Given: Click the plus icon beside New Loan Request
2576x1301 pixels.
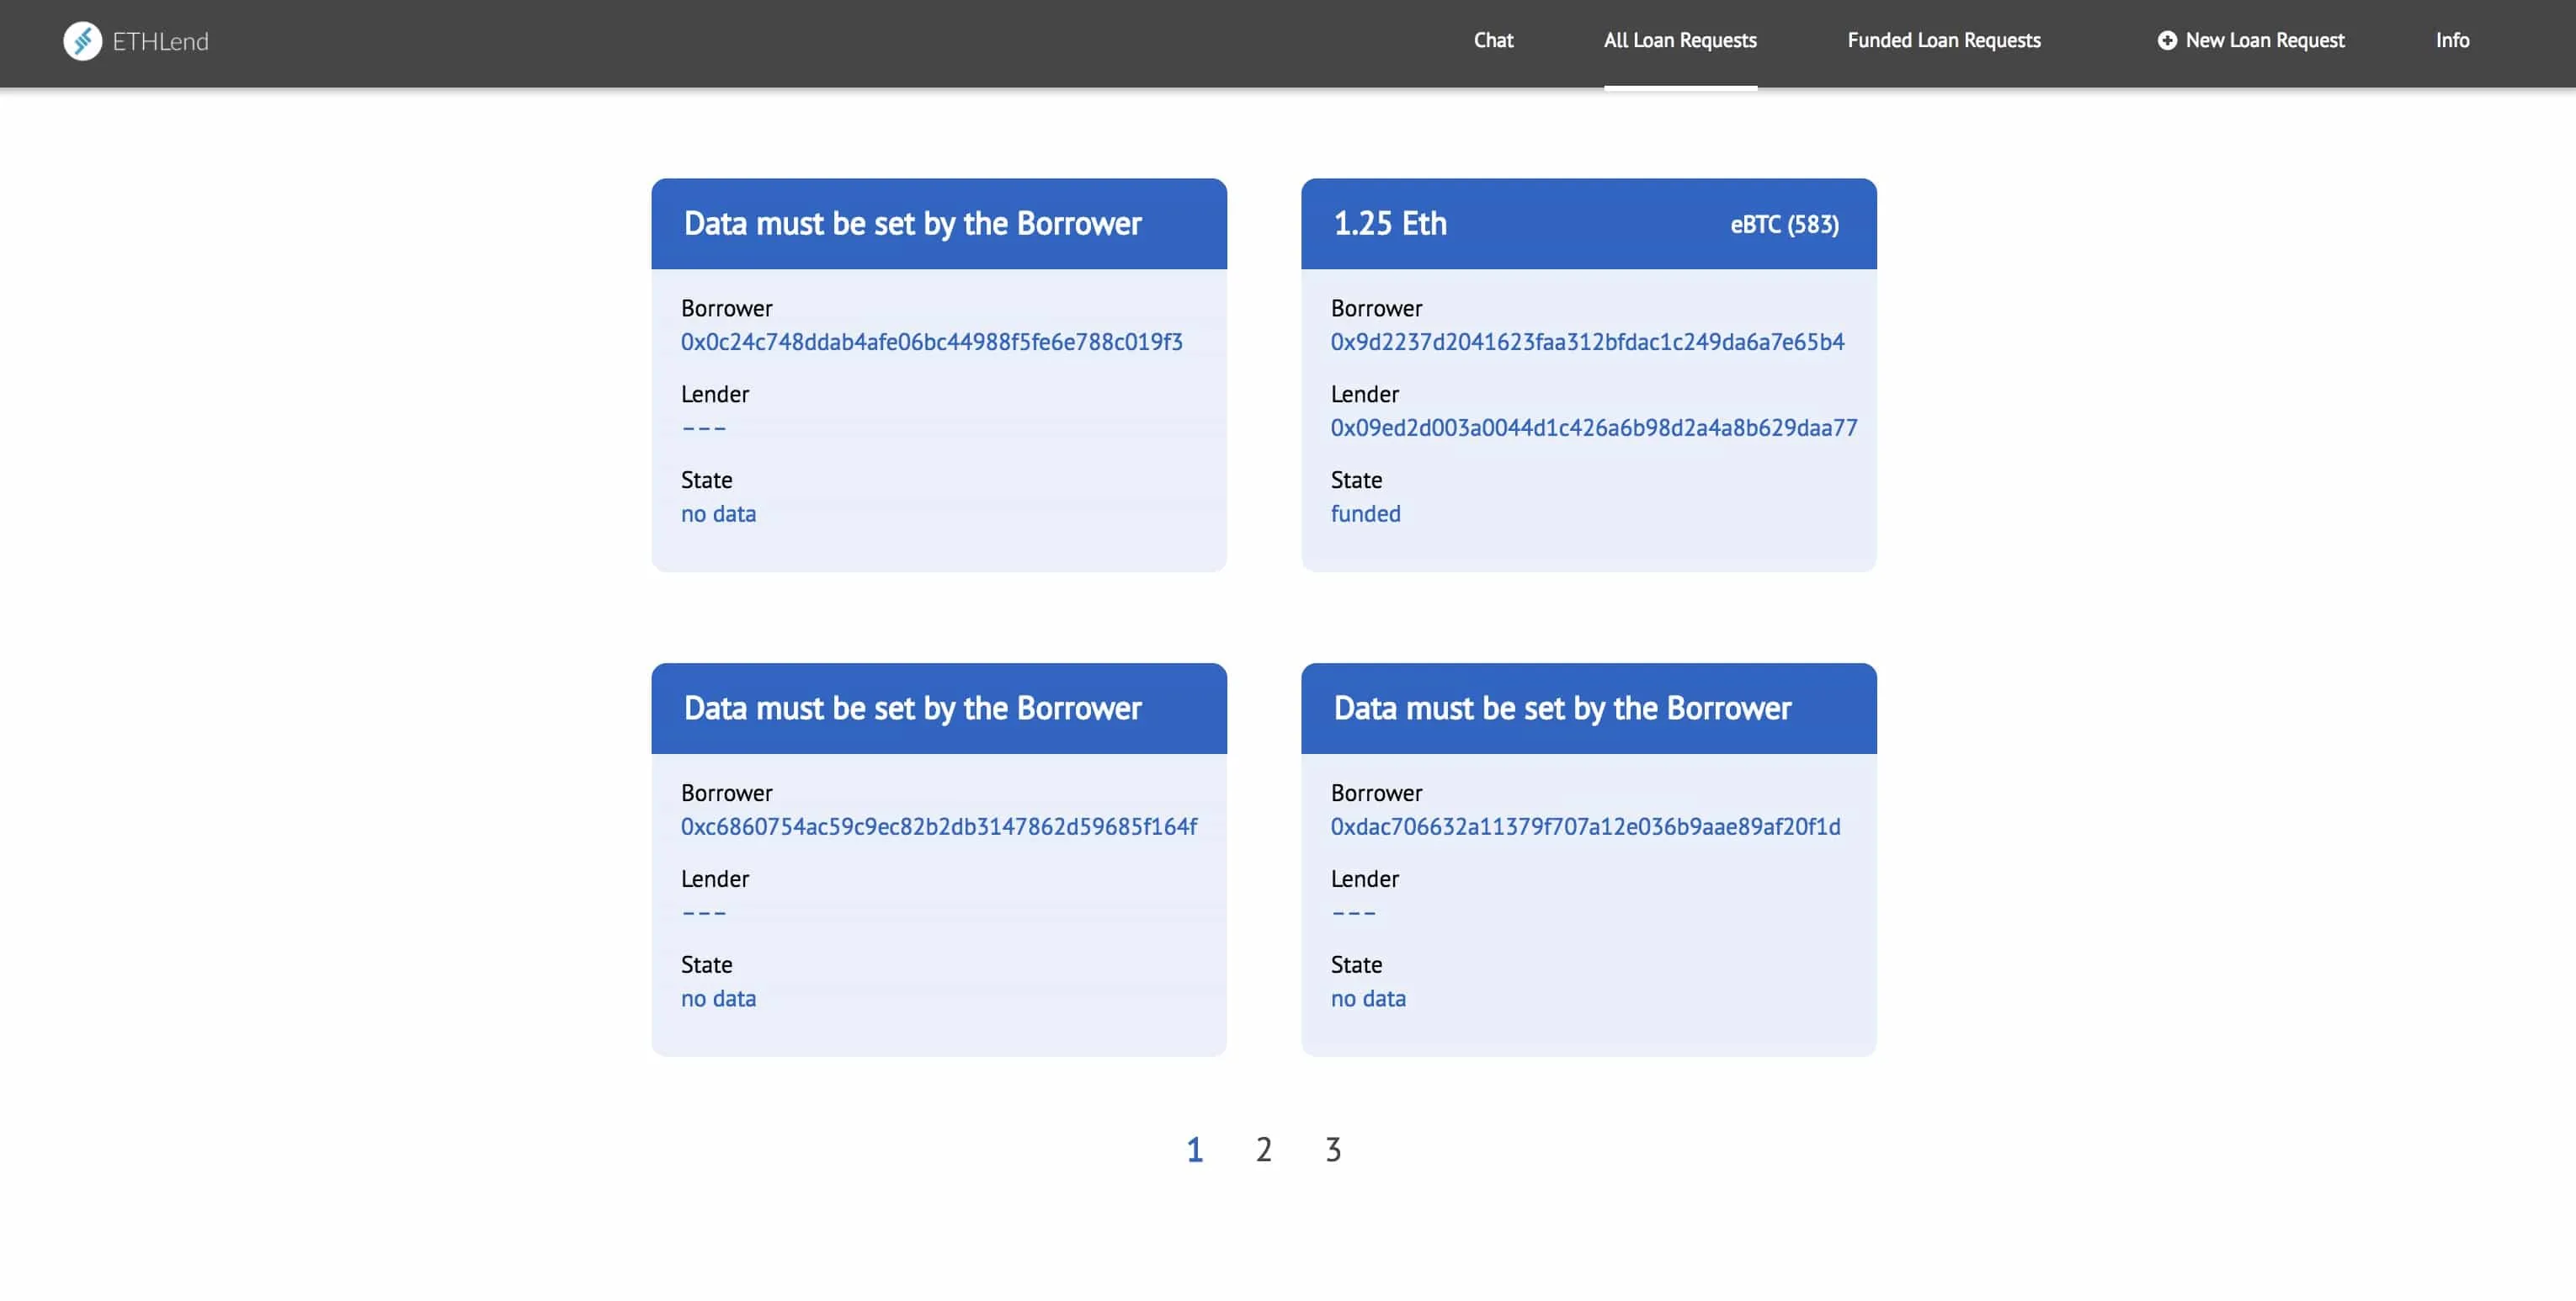Looking at the screenshot, I should coord(2166,41).
